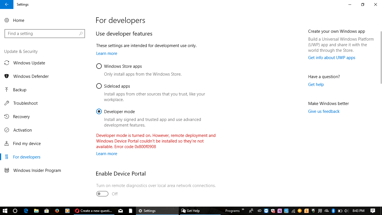
Task: Open File Explorer from the taskbar
Action: (36, 211)
